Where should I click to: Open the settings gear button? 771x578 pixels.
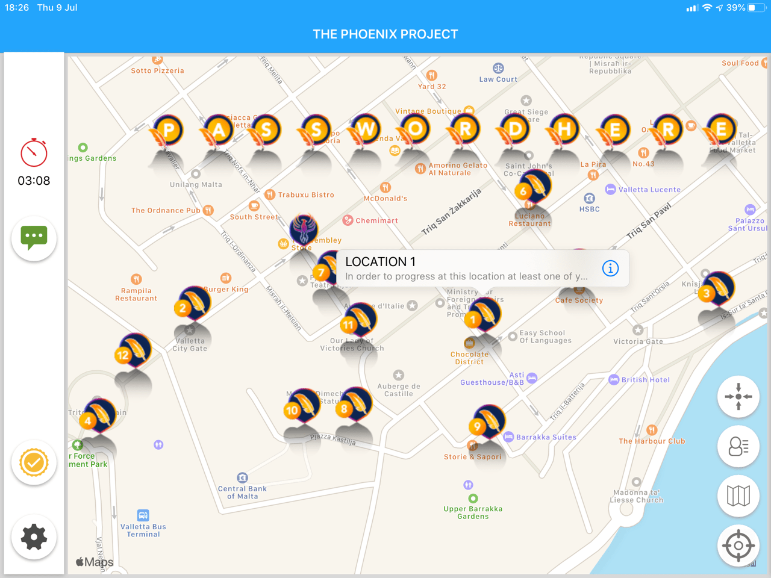pyautogui.click(x=34, y=536)
